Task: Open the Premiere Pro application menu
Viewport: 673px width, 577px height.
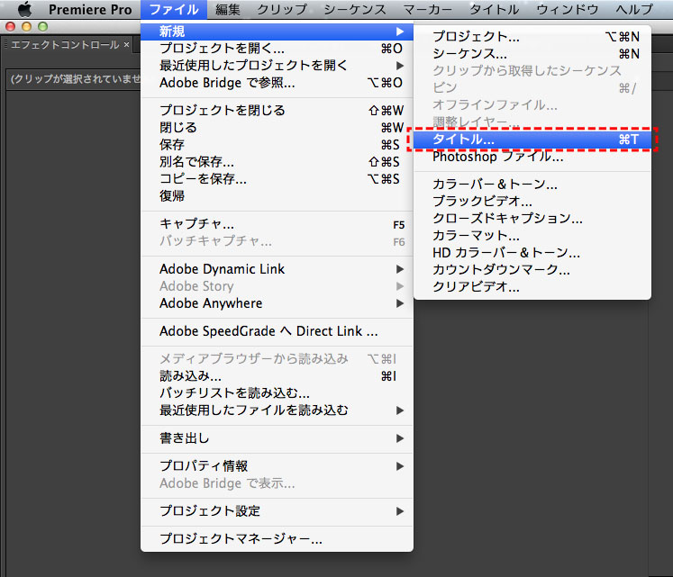Action: (x=90, y=9)
